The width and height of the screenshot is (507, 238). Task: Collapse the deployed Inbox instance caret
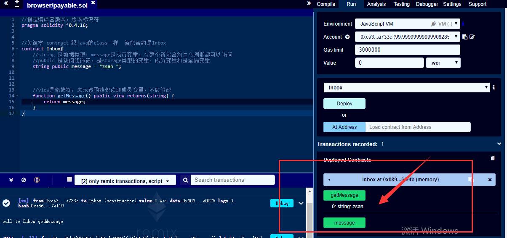(329, 180)
